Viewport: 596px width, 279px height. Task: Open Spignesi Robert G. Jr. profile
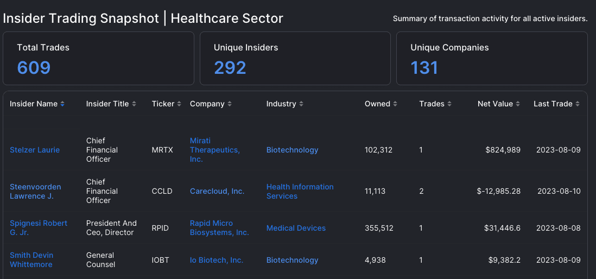(x=39, y=227)
